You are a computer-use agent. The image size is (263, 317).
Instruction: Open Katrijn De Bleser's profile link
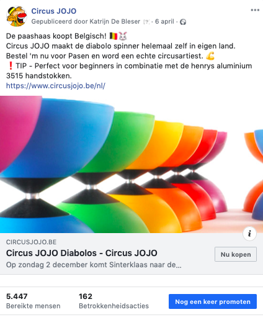pos(115,22)
